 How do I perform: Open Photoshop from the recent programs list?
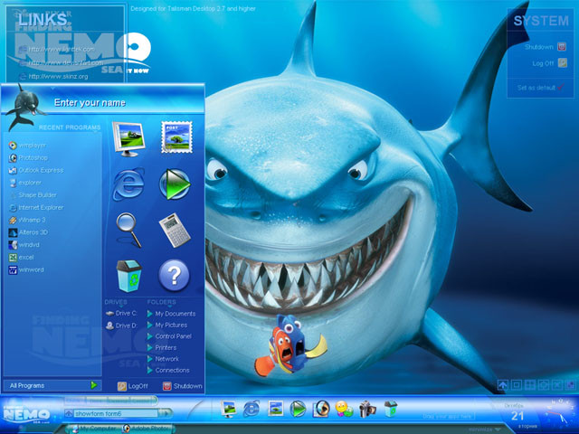[x=28, y=157]
